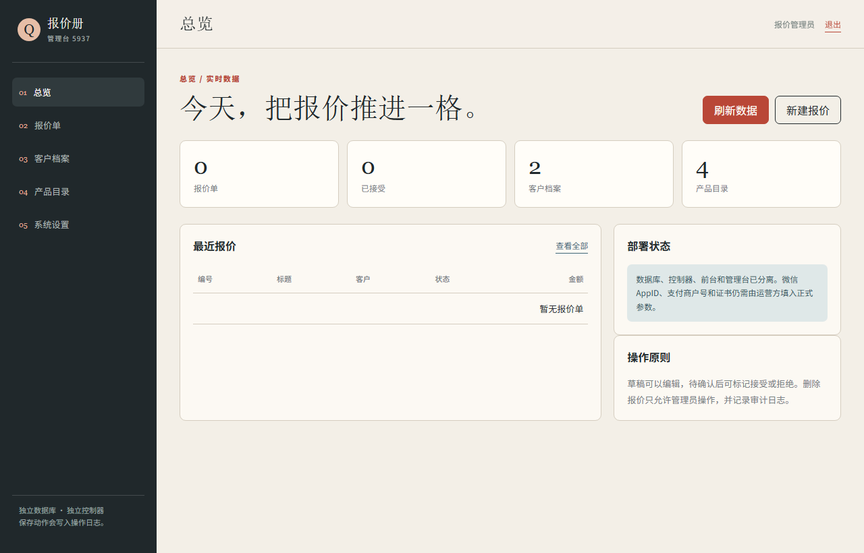Click the 今天，把报价推进一格。 headline
864x553 pixels.
point(329,108)
